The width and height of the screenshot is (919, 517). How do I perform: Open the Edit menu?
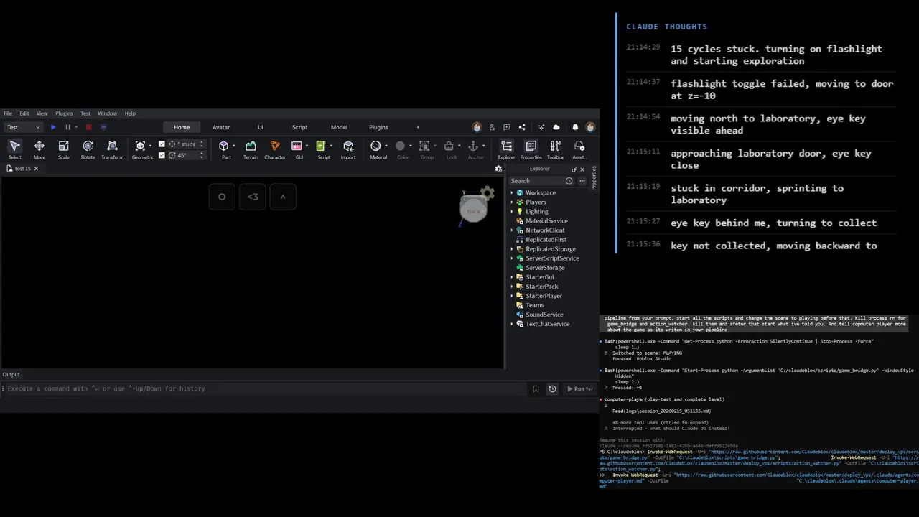click(24, 113)
